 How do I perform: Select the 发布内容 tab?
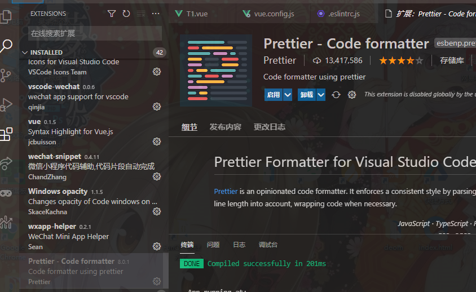point(225,127)
